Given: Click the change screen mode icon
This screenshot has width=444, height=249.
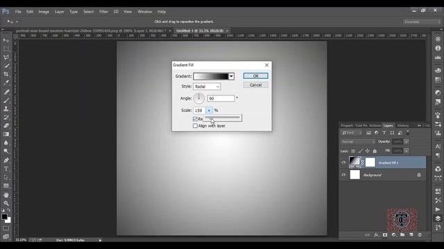Looking at the screenshot, I should coord(6,237).
